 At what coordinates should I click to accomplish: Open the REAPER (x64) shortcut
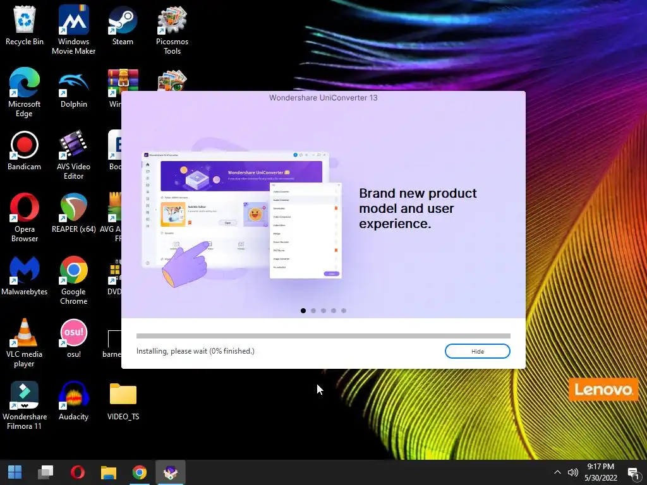click(x=73, y=213)
